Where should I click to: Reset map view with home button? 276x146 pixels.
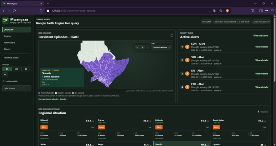137,47
